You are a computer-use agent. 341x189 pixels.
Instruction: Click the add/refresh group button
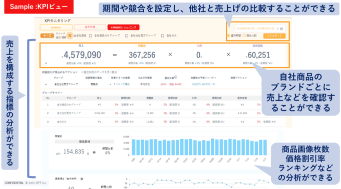[47, 35]
